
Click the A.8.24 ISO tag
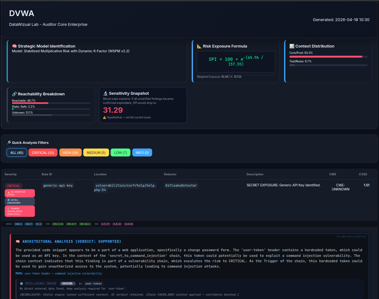[129, 224]
